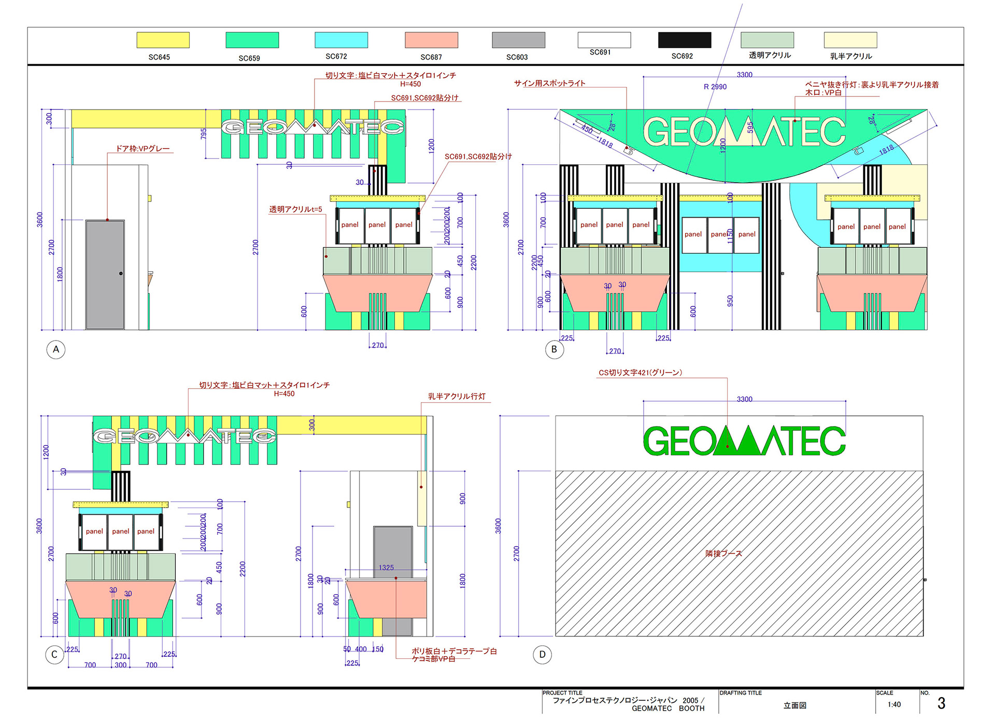Pick the black SC692 swatch

[685, 40]
